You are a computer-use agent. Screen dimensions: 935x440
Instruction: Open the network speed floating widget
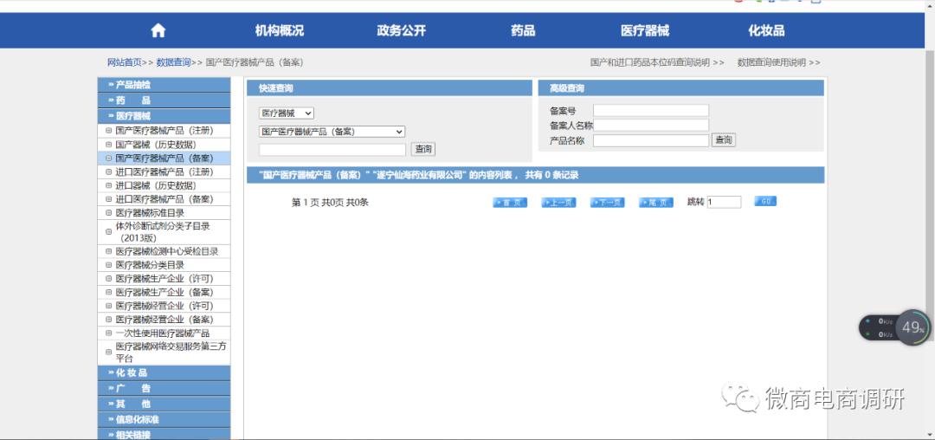coord(893,327)
